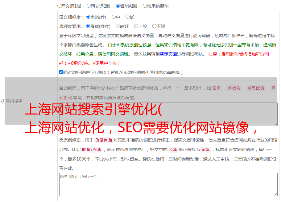Select the 同义词1版 radio option
Viewport: 281px width, 202px height.
pos(59,6)
